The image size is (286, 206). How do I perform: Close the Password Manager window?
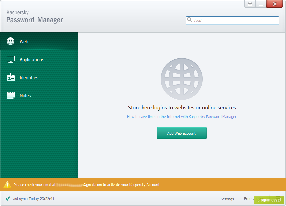(274, 4)
